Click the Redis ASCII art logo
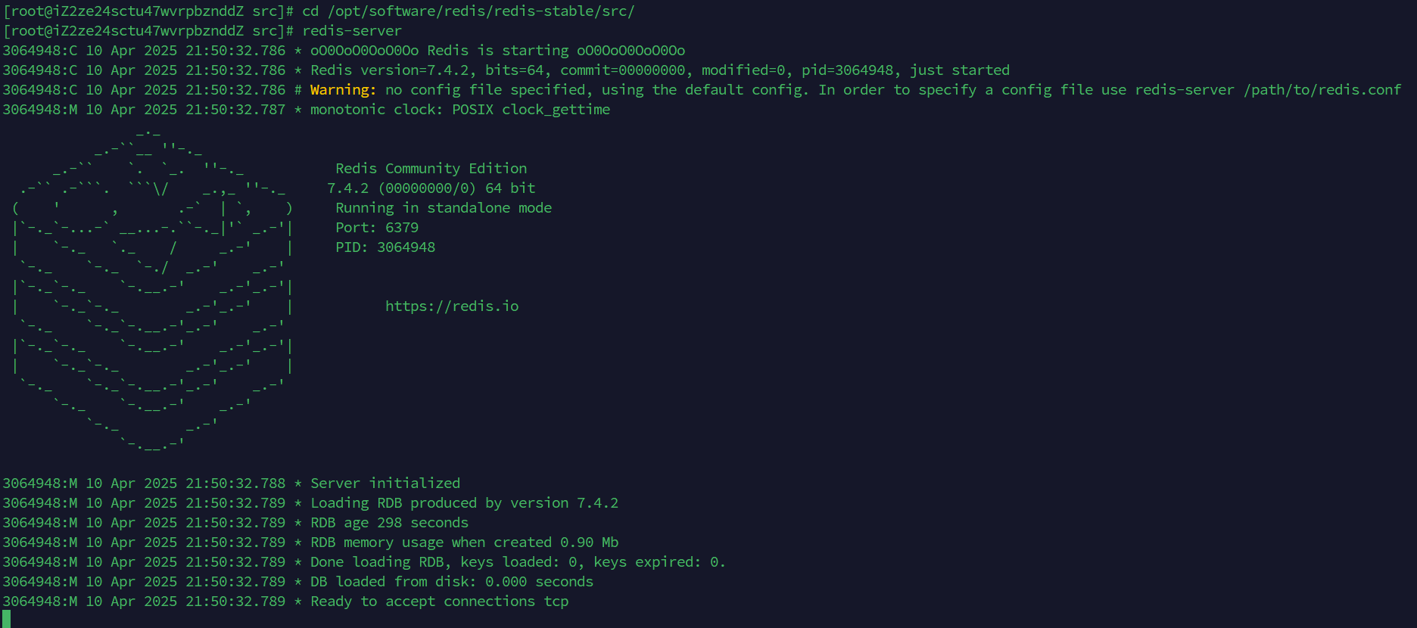The height and width of the screenshot is (628, 1417). pyautogui.click(x=151, y=288)
